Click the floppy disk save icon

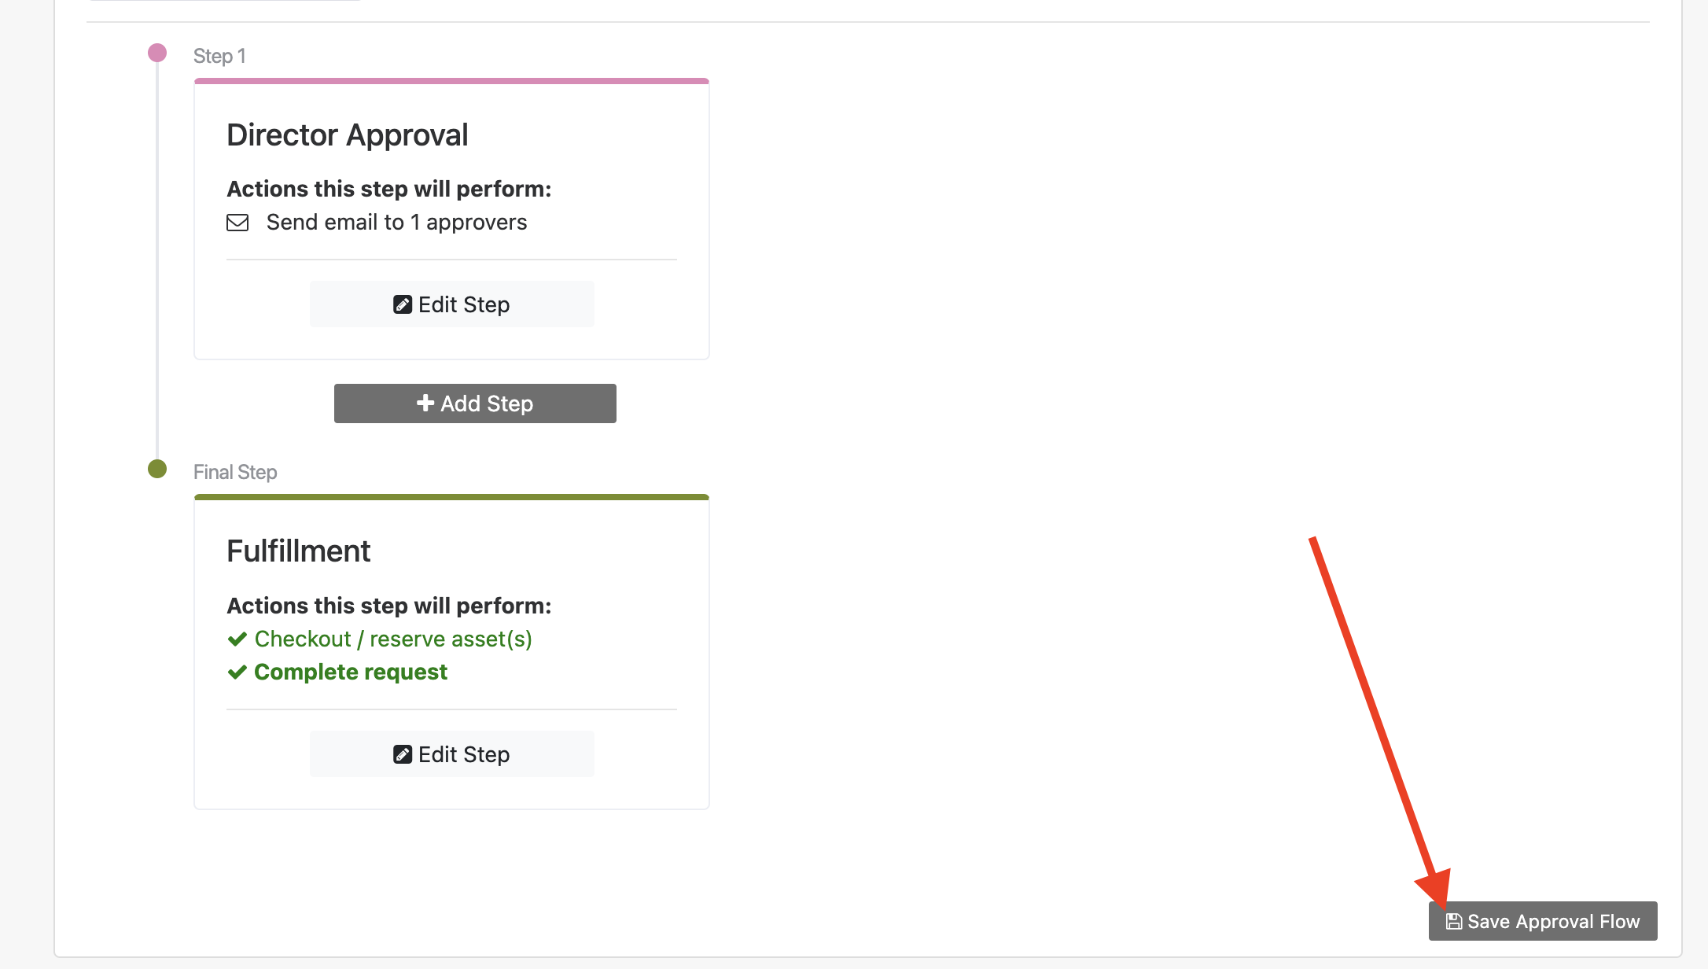(1454, 921)
